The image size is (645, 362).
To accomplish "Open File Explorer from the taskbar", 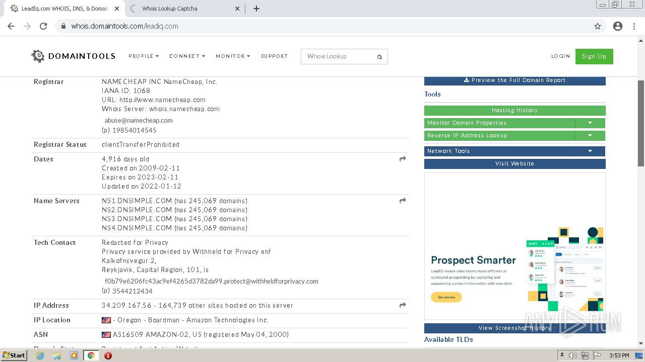I will pyautogui.click(x=57, y=355).
